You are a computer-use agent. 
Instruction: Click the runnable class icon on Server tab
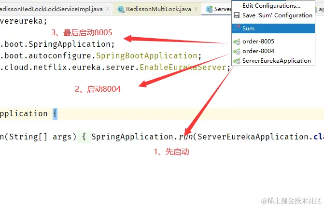tap(209, 9)
